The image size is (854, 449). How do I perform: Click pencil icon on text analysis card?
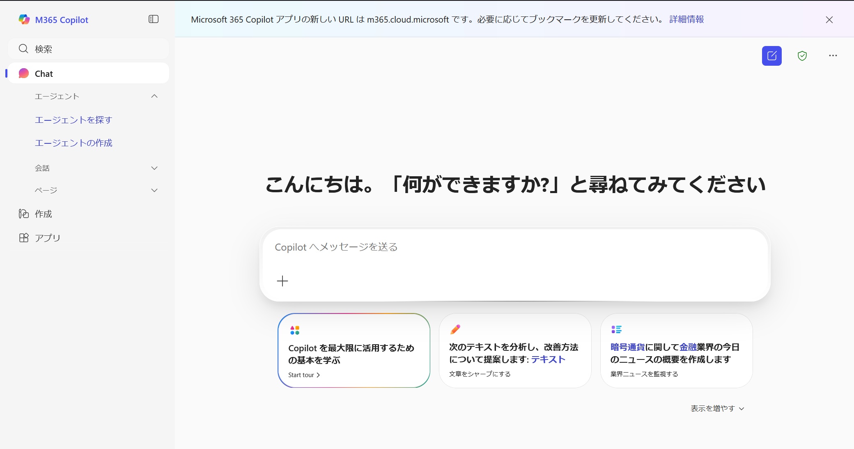pos(455,329)
